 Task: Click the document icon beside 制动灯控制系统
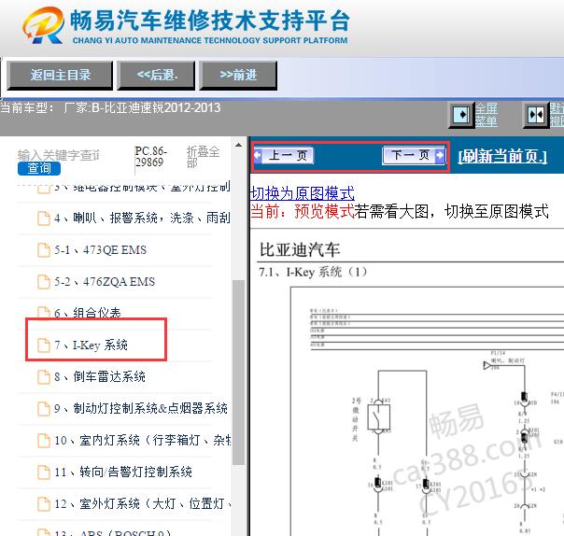click(x=44, y=409)
